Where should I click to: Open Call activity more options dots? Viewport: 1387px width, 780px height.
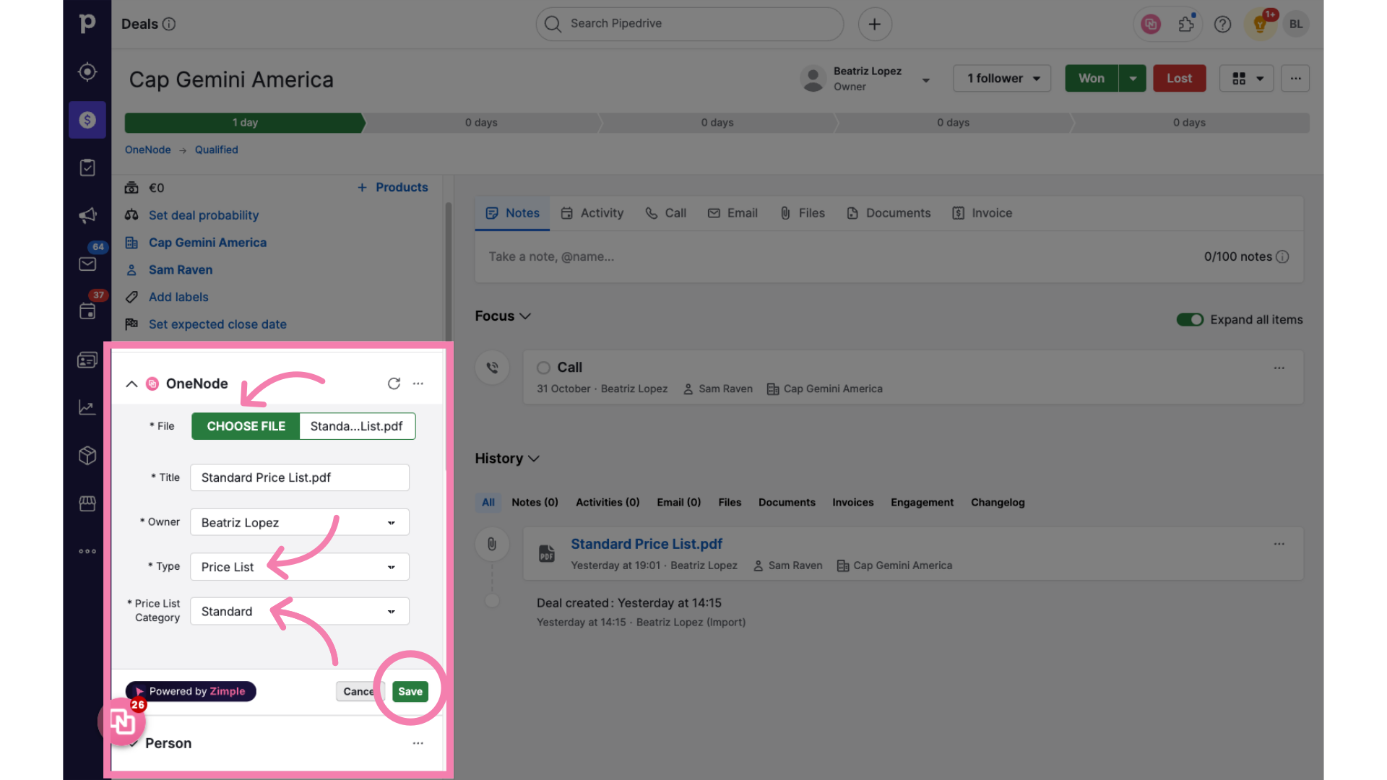(x=1279, y=368)
